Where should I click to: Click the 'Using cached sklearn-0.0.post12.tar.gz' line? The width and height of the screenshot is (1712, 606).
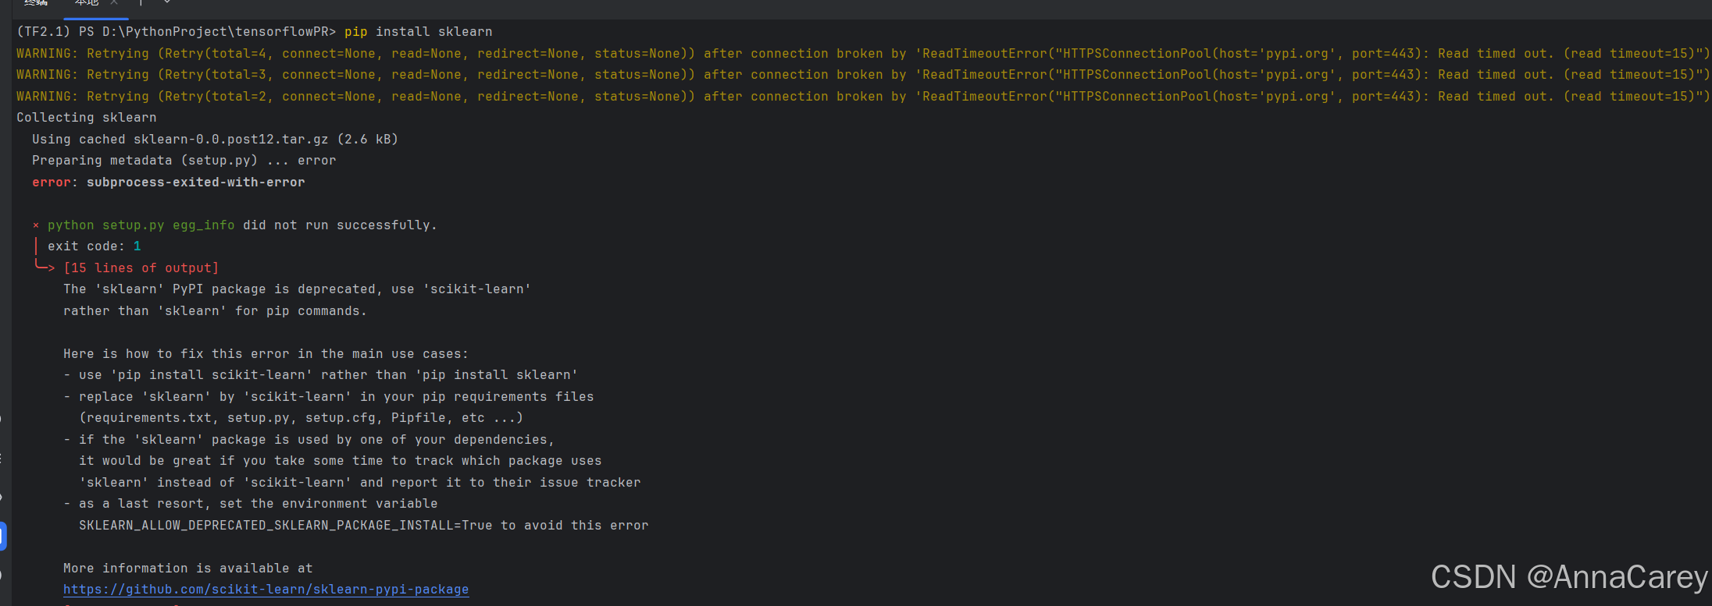(x=215, y=140)
